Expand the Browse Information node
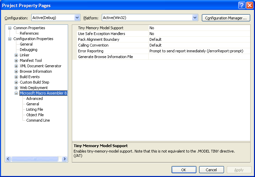Viewport: 255px width, 177px height. [x=16, y=72]
